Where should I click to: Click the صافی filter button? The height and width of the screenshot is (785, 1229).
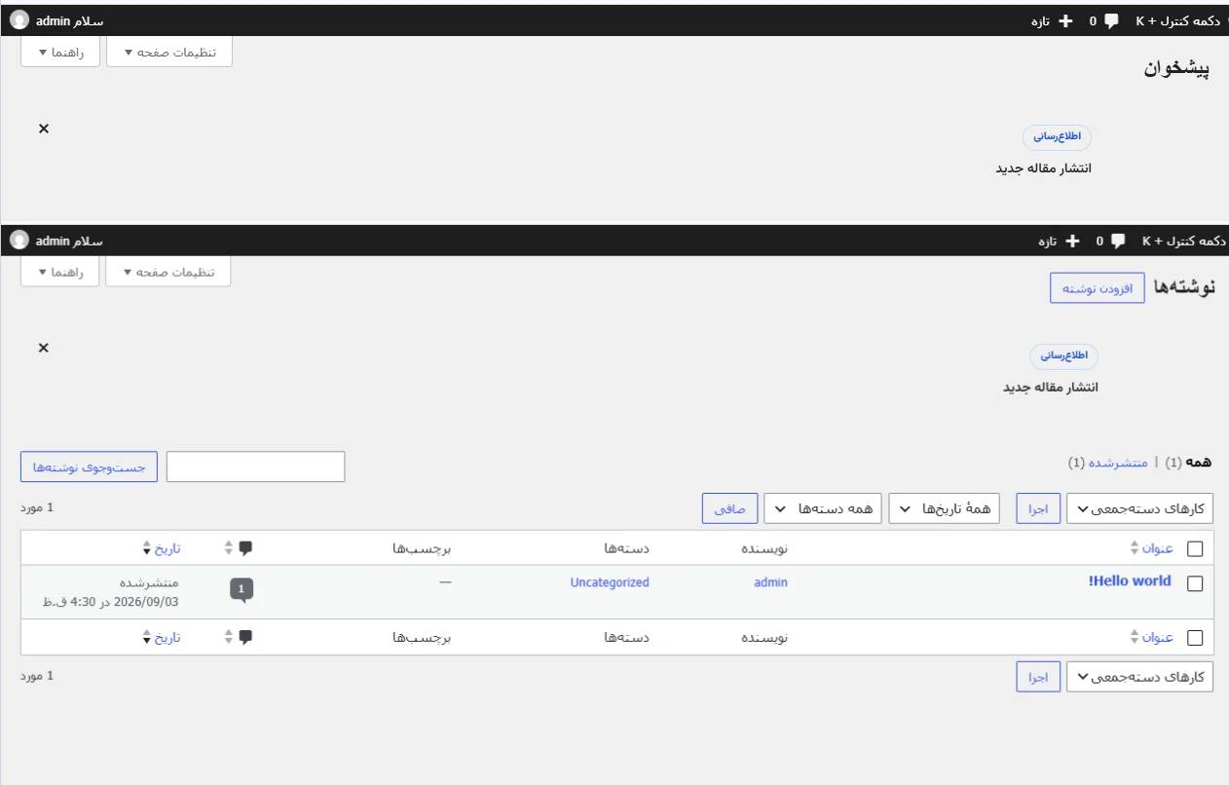click(729, 508)
